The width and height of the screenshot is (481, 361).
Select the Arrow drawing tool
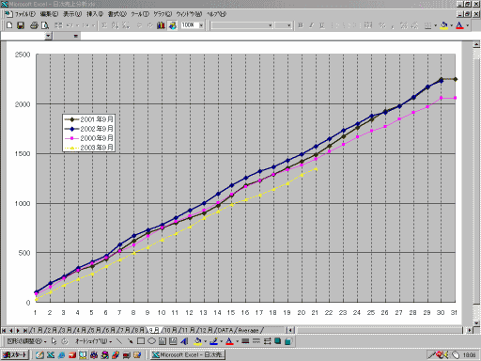point(131,341)
